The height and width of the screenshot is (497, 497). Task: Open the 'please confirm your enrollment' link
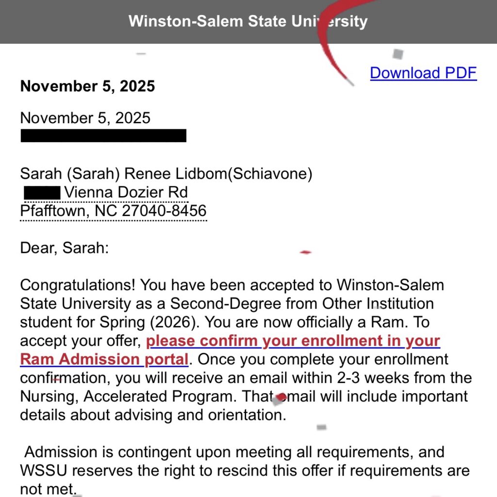point(293,341)
